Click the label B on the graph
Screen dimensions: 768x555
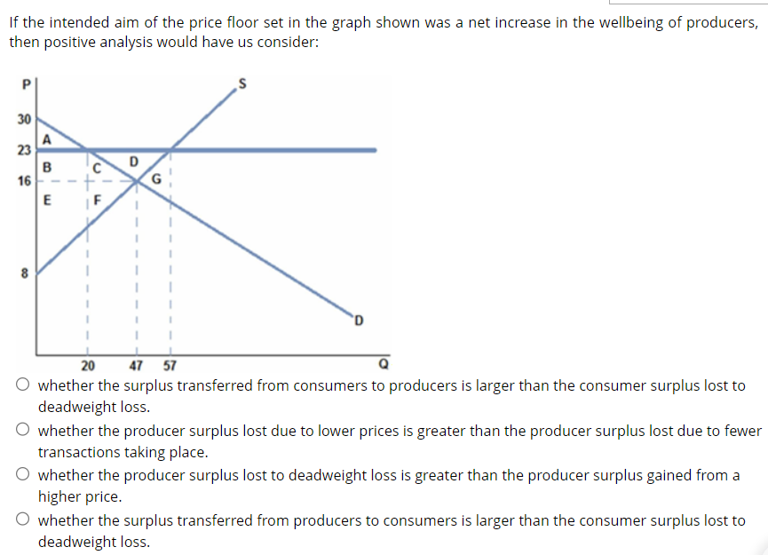point(44,166)
